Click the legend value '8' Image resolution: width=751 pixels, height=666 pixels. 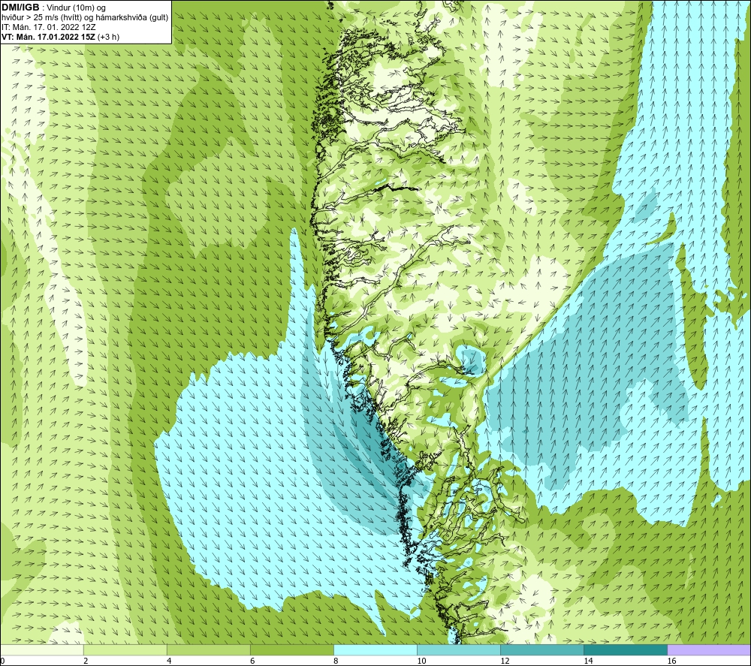335,661
